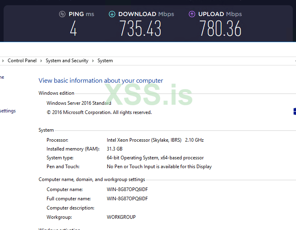Click Microsoft Corporation copyright line

coord(99,112)
